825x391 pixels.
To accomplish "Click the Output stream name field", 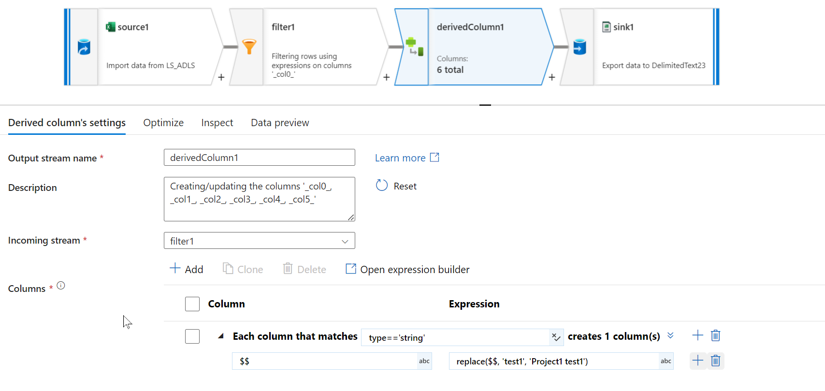I will coord(260,158).
